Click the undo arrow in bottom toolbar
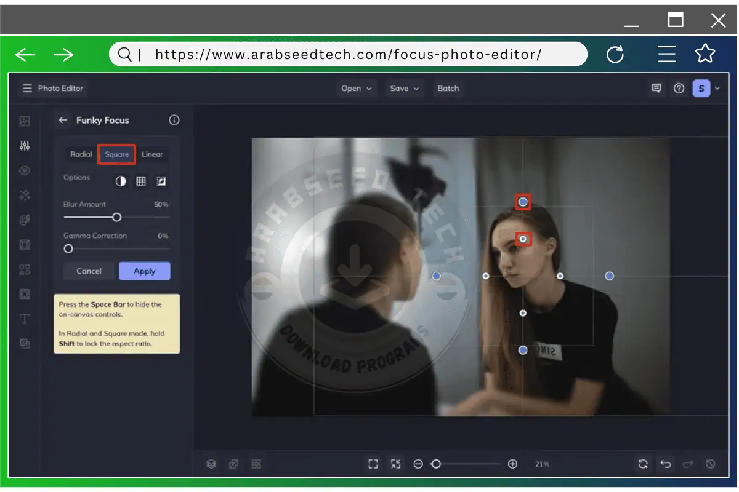The height and width of the screenshot is (492, 739). 665,464
